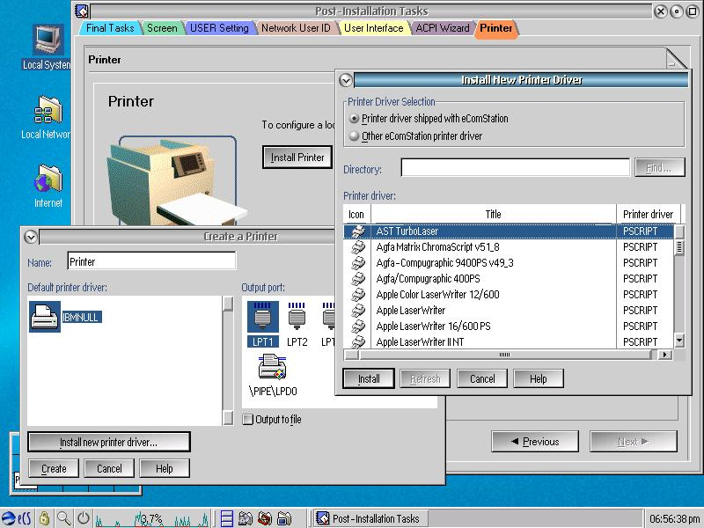Open the ACPI Wizard tab
Viewport: 704px width, 528px height.
(x=443, y=28)
